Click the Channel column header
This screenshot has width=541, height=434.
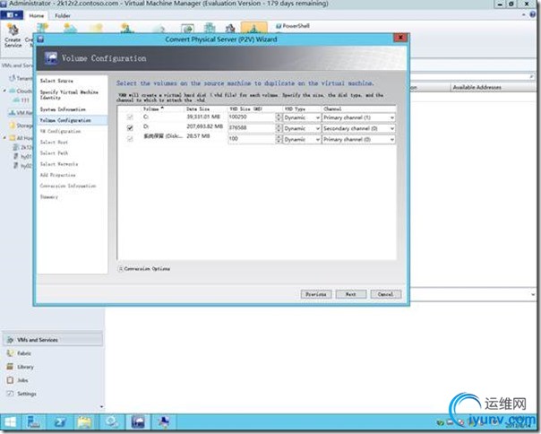point(359,108)
